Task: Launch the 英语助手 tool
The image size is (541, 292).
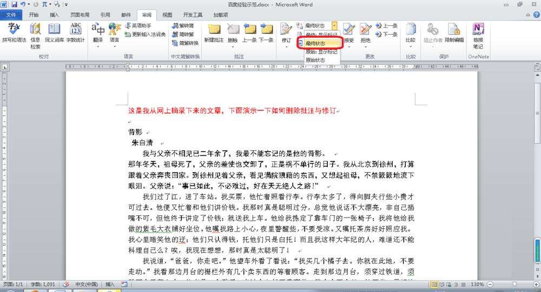Action: (x=138, y=26)
